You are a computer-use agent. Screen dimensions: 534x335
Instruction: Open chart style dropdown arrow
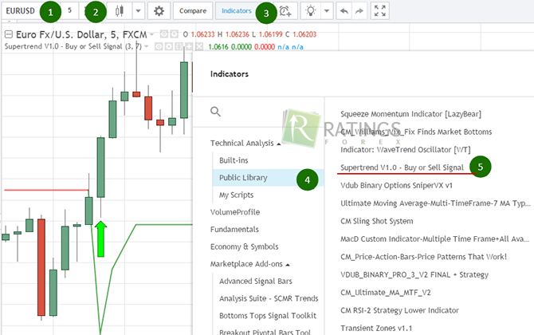pyautogui.click(x=138, y=11)
